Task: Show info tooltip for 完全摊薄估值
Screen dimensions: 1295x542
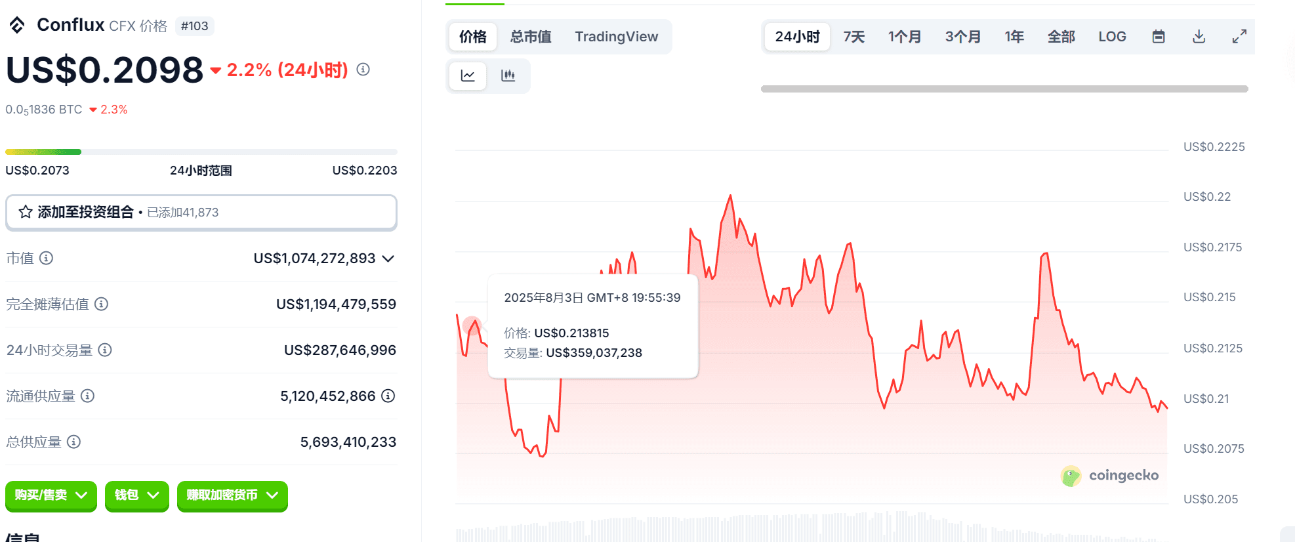Action: [x=101, y=304]
